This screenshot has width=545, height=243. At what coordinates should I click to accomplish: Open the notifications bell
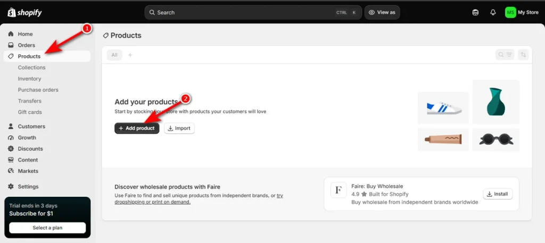click(x=493, y=13)
